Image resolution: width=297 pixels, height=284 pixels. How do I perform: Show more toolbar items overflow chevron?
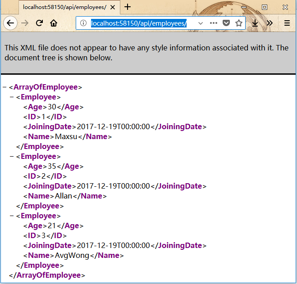point(270,23)
